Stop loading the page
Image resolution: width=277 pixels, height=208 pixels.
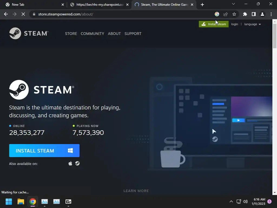click(23, 14)
